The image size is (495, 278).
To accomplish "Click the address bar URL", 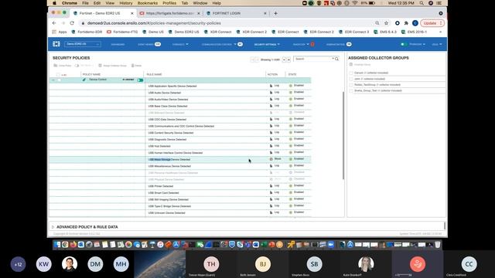I will coord(154,23).
